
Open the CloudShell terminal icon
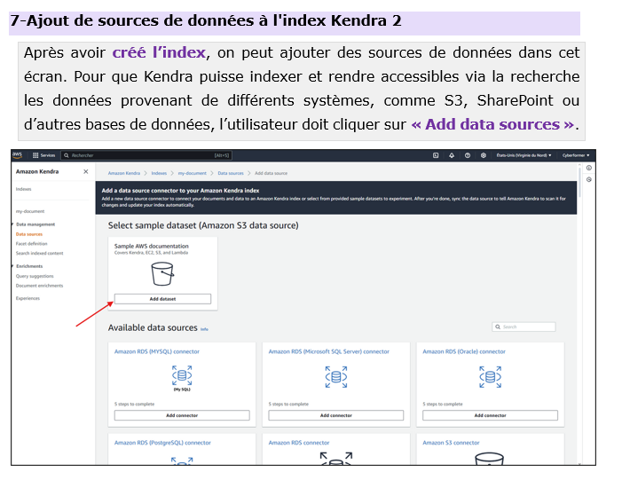[x=436, y=155]
